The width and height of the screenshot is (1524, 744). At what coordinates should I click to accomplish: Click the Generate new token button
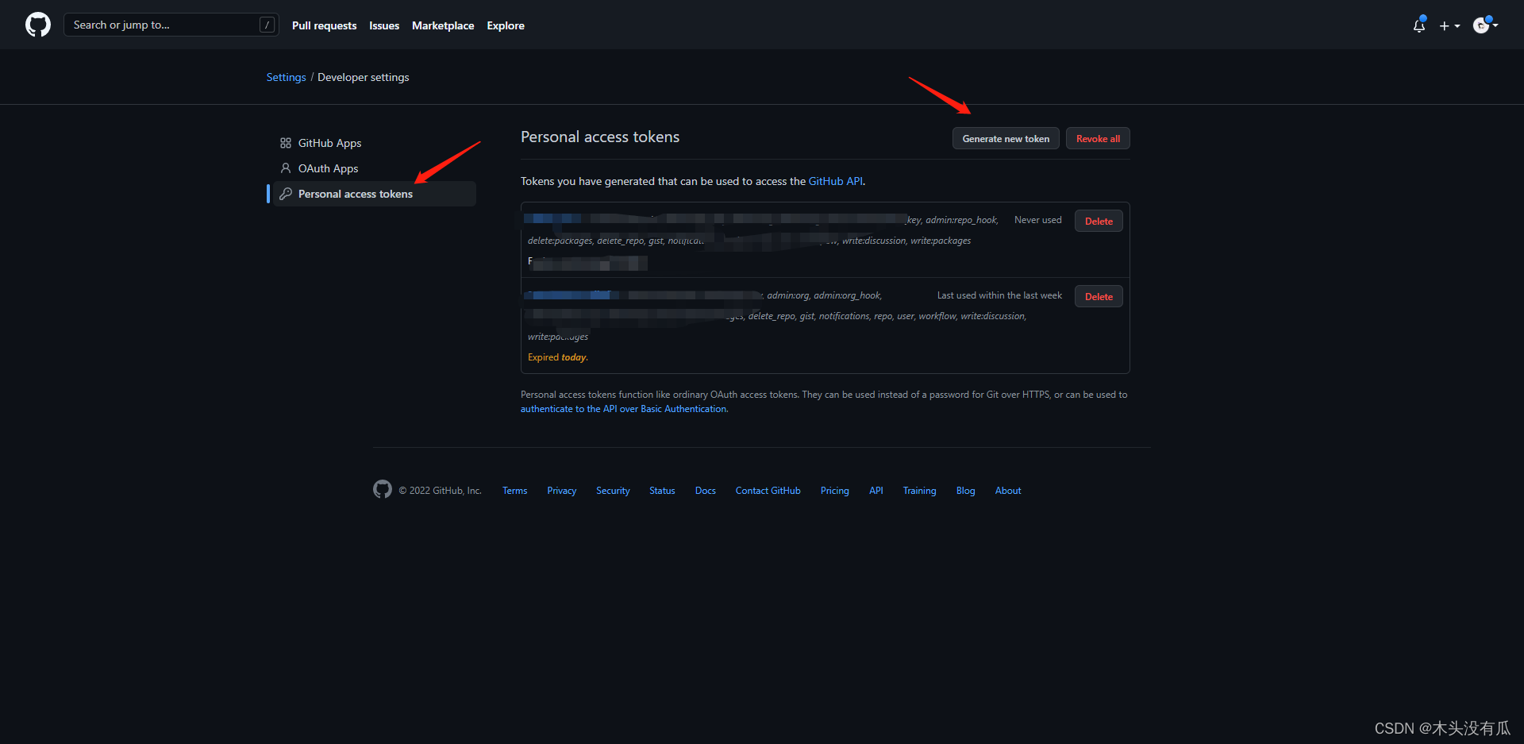[x=1005, y=137]
